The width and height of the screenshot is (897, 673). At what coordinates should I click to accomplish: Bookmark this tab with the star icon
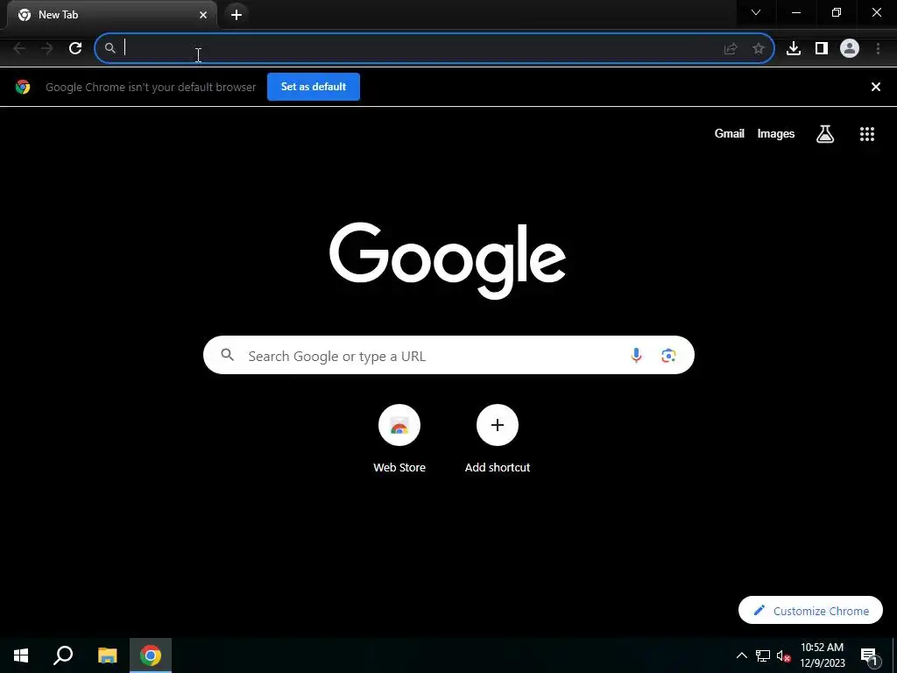(759, 49)
